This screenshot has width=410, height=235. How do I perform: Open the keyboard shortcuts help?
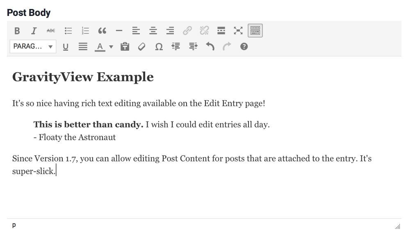click(x=244, y=47)
